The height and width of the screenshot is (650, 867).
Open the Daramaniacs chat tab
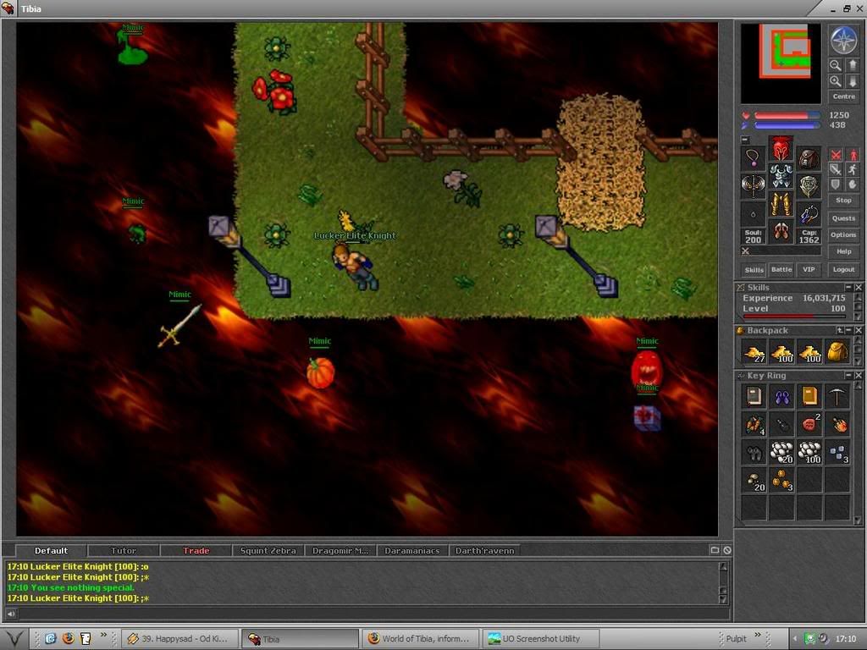point(412,550)
